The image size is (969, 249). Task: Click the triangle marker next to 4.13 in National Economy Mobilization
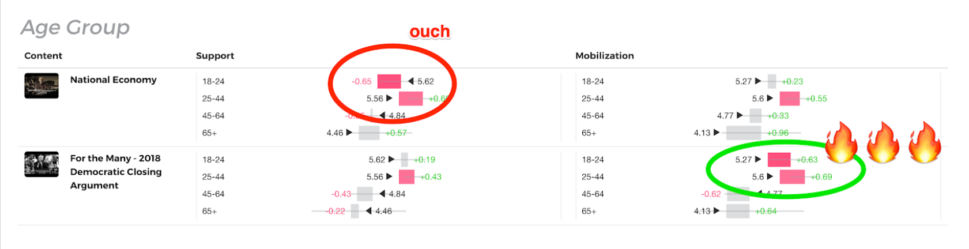point(717,133)
